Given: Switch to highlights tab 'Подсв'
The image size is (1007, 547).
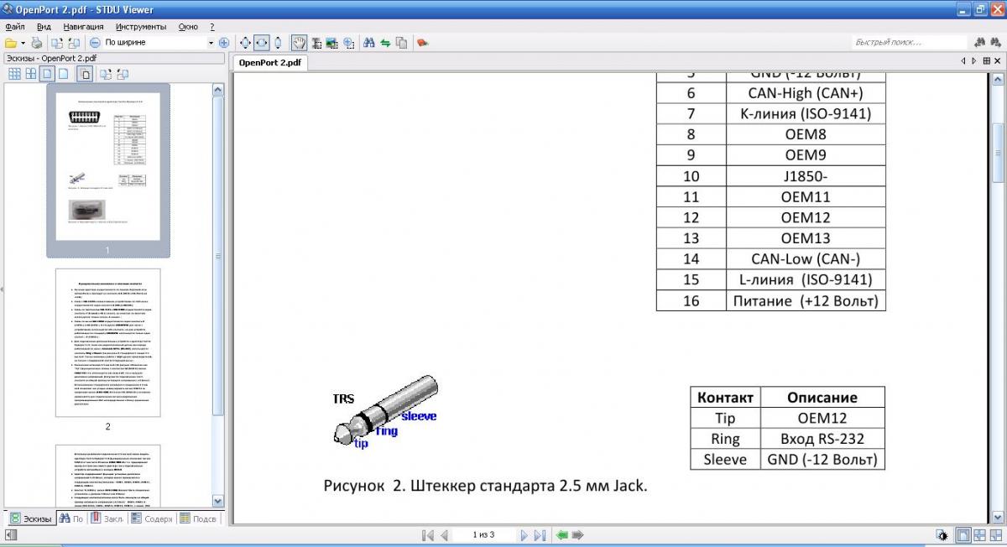Looking at the screenshot, I should [x=198, y=518].
